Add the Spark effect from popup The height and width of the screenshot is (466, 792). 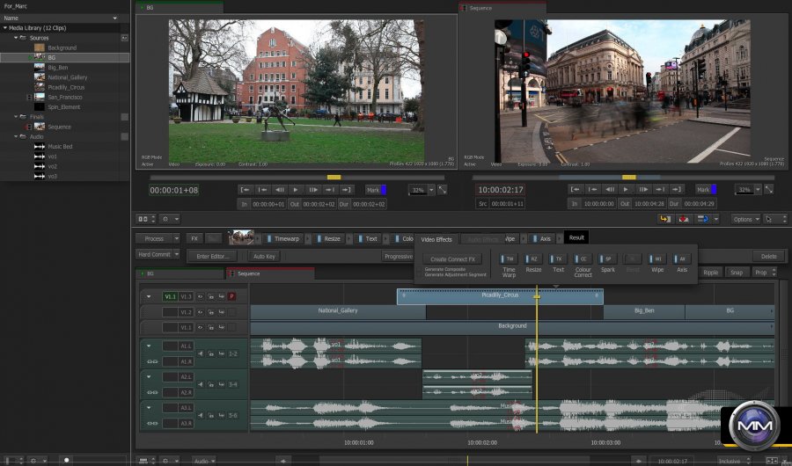pyautogui.click(x=607, y=259)
